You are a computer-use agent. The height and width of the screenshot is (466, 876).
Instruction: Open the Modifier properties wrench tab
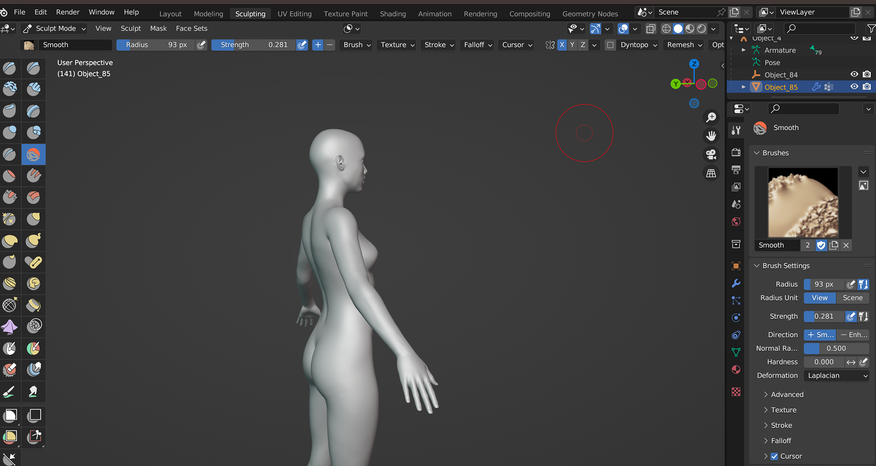[x=736, y=283]
